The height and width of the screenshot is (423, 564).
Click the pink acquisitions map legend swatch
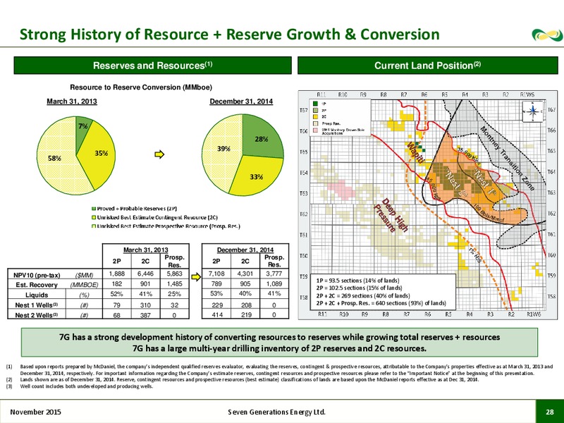[x=315, y=130]
